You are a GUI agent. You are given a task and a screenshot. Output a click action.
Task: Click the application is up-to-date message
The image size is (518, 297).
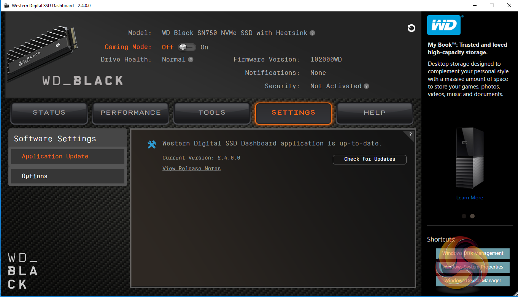[272, 144]
